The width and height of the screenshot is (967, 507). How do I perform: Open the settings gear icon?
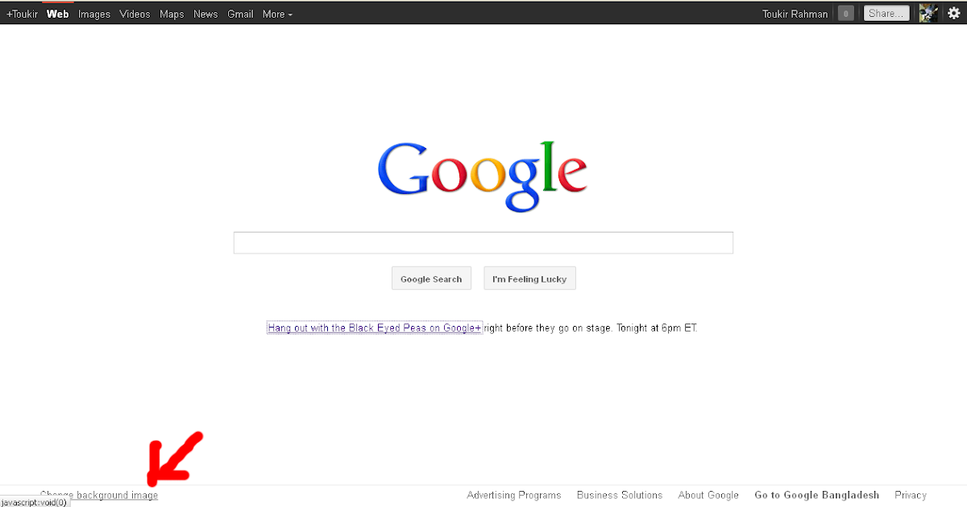coord(953,13)
